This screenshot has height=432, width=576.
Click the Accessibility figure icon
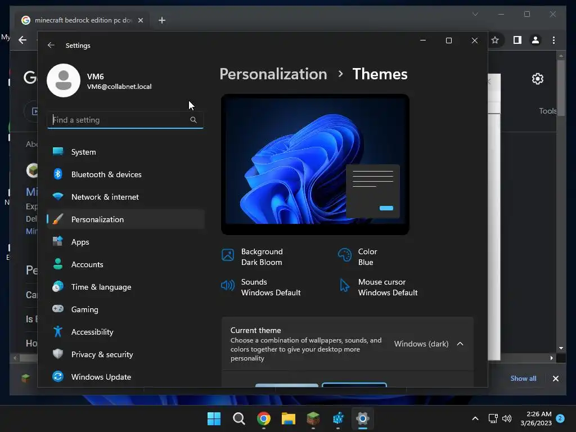point(58,331)
